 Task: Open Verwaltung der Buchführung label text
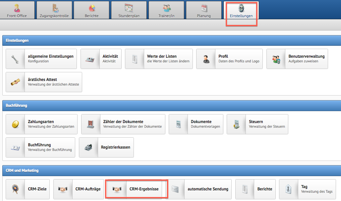click(x=50, y=150)
